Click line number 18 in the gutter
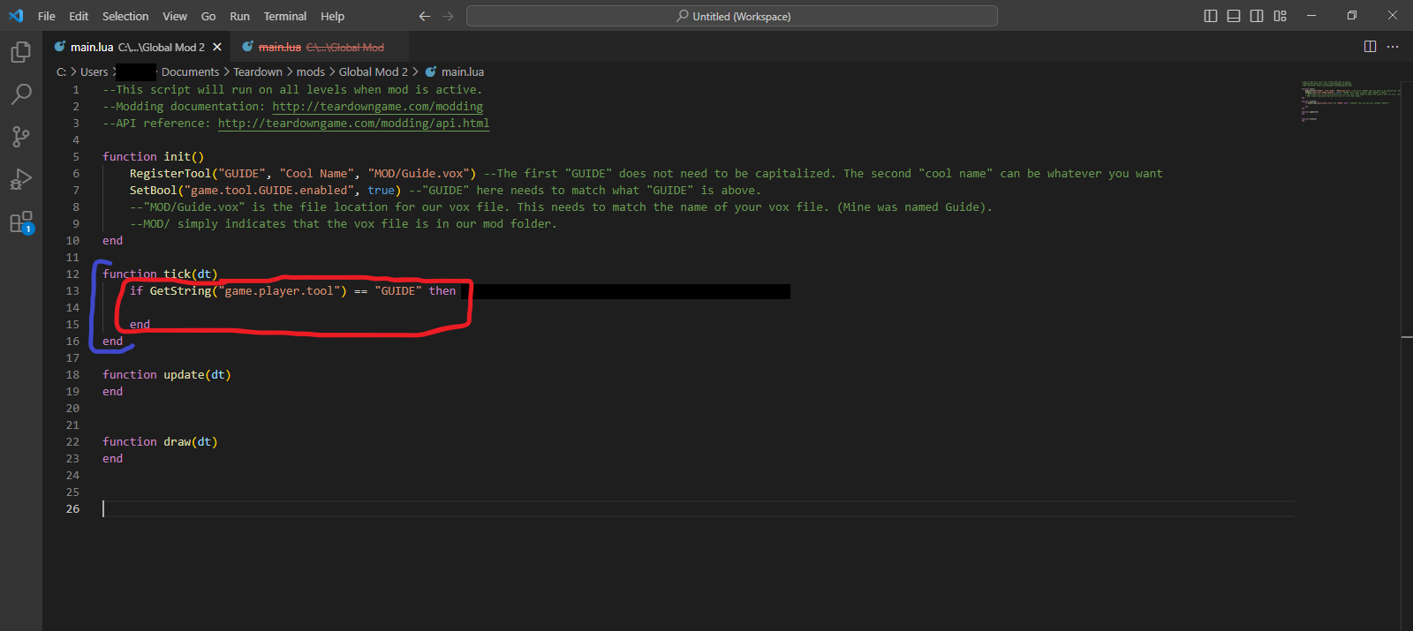The height and width of the screenshot is (631, 1413). click(72, 375)
